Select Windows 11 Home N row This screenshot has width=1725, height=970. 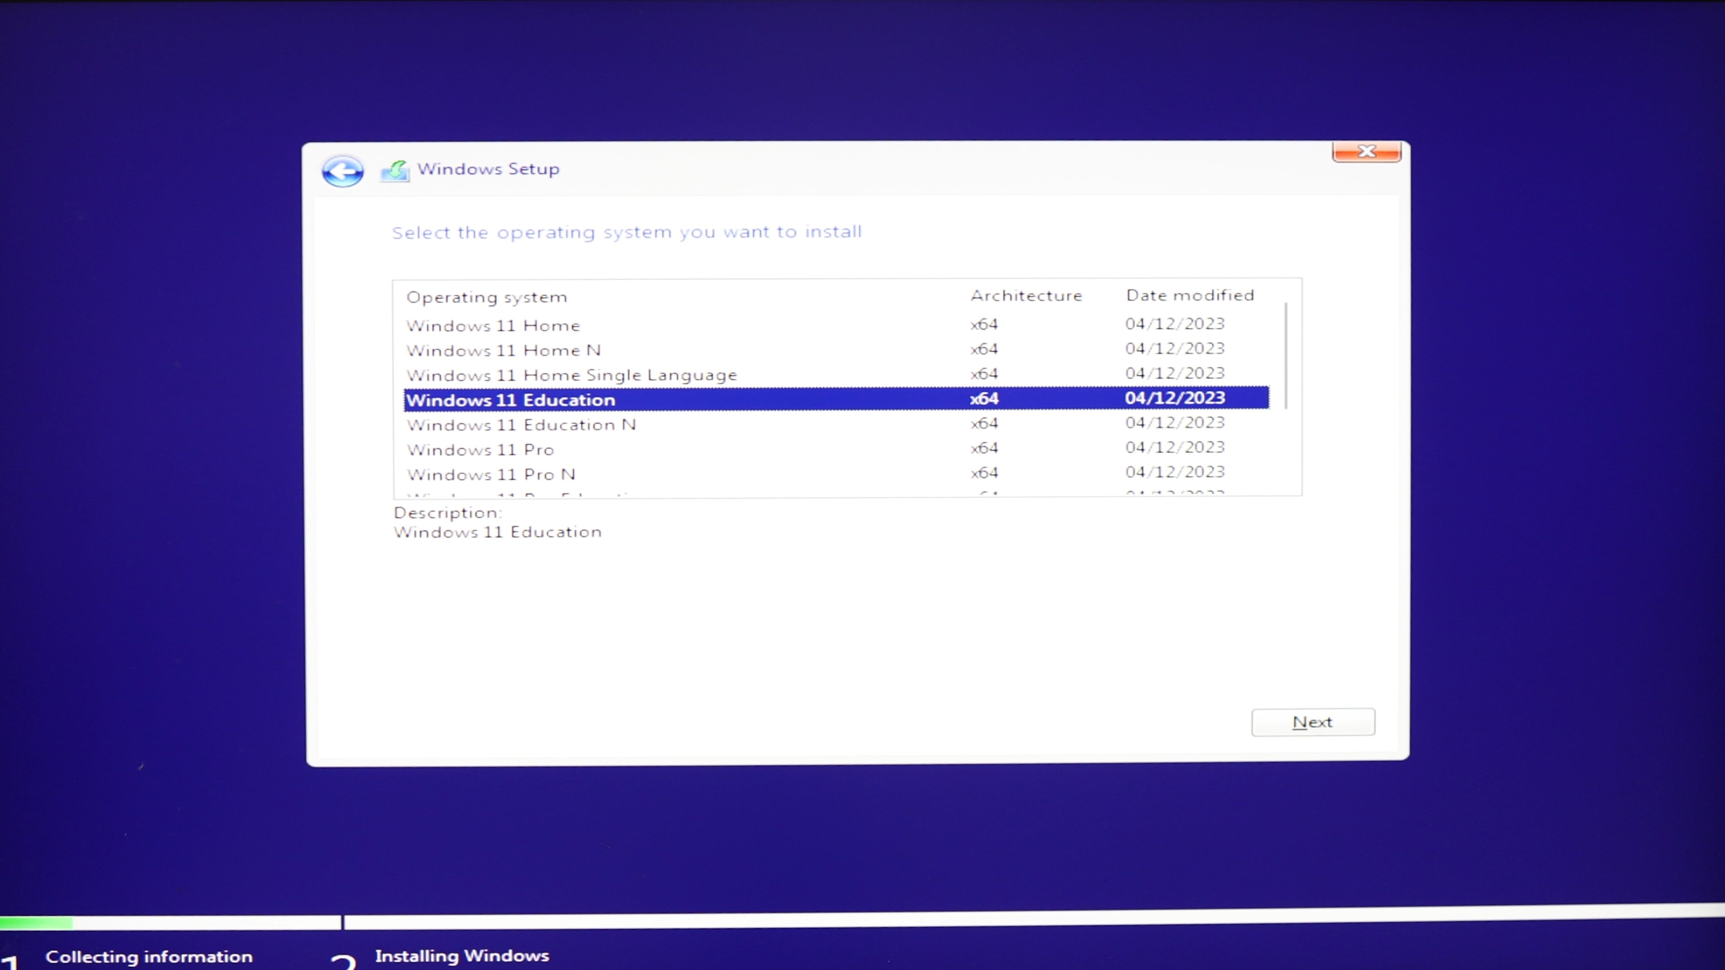(836, 349)
